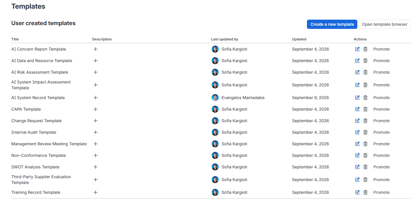Image resolution: width=419 pixels, height=201 pixels.
Task: Delete the Management Review Meeting Template
Action: point(365,144)
